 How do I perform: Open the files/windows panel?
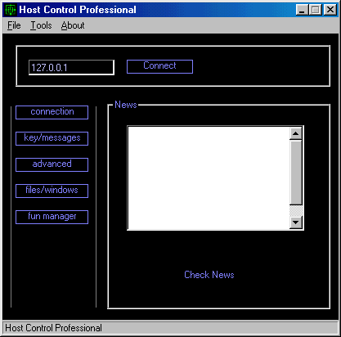click(52, 191)
